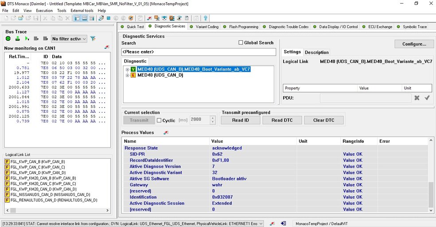Switch to the Diagnostic Trouble Codes tab
Image resolution: width=436 pixels, height=227 pixels.
(x=285, y=27)
